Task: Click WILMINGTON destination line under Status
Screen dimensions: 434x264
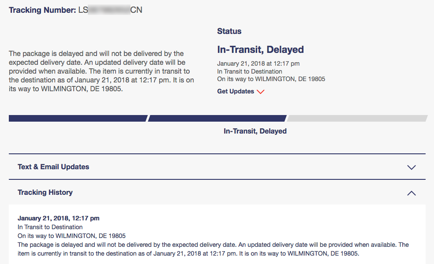Action: click(271, 79)
